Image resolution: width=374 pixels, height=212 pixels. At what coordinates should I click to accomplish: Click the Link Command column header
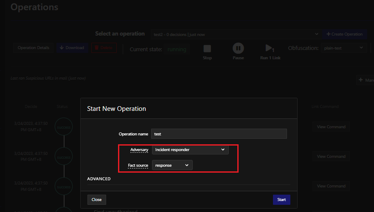pyautogui.click(x=325, y=107)
